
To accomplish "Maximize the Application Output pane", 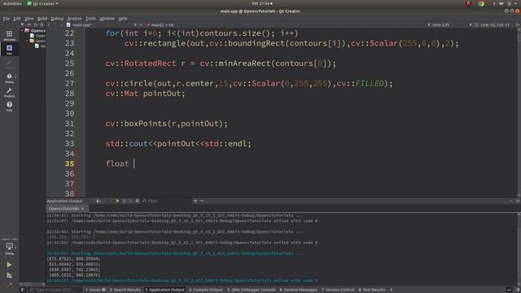I will (518, 201).
